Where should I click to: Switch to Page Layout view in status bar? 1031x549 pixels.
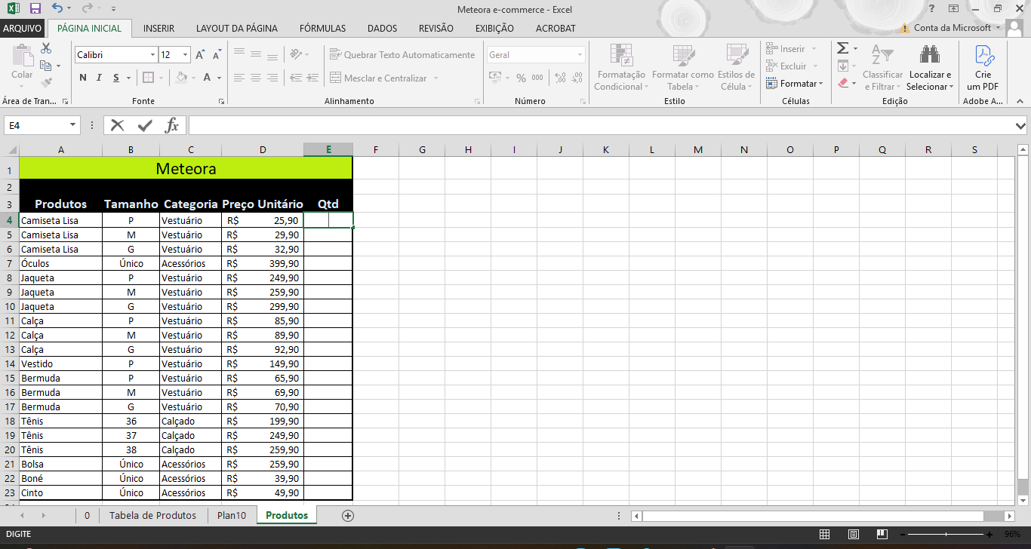point(853,534)
